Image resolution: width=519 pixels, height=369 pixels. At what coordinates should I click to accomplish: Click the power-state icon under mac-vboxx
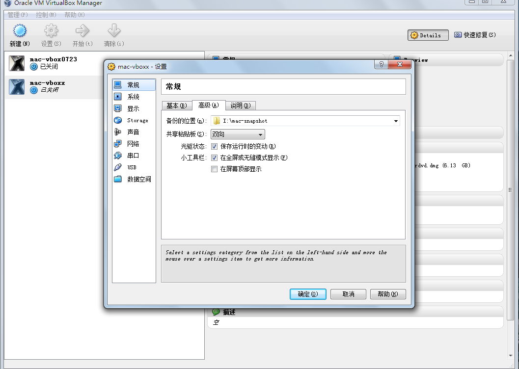(x=34, y=90)
